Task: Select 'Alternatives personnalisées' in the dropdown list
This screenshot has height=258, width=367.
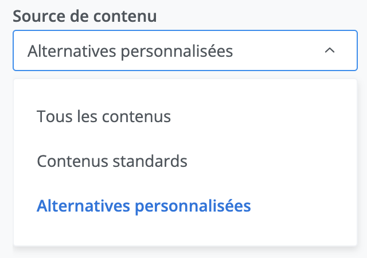Action: [143, 206]
